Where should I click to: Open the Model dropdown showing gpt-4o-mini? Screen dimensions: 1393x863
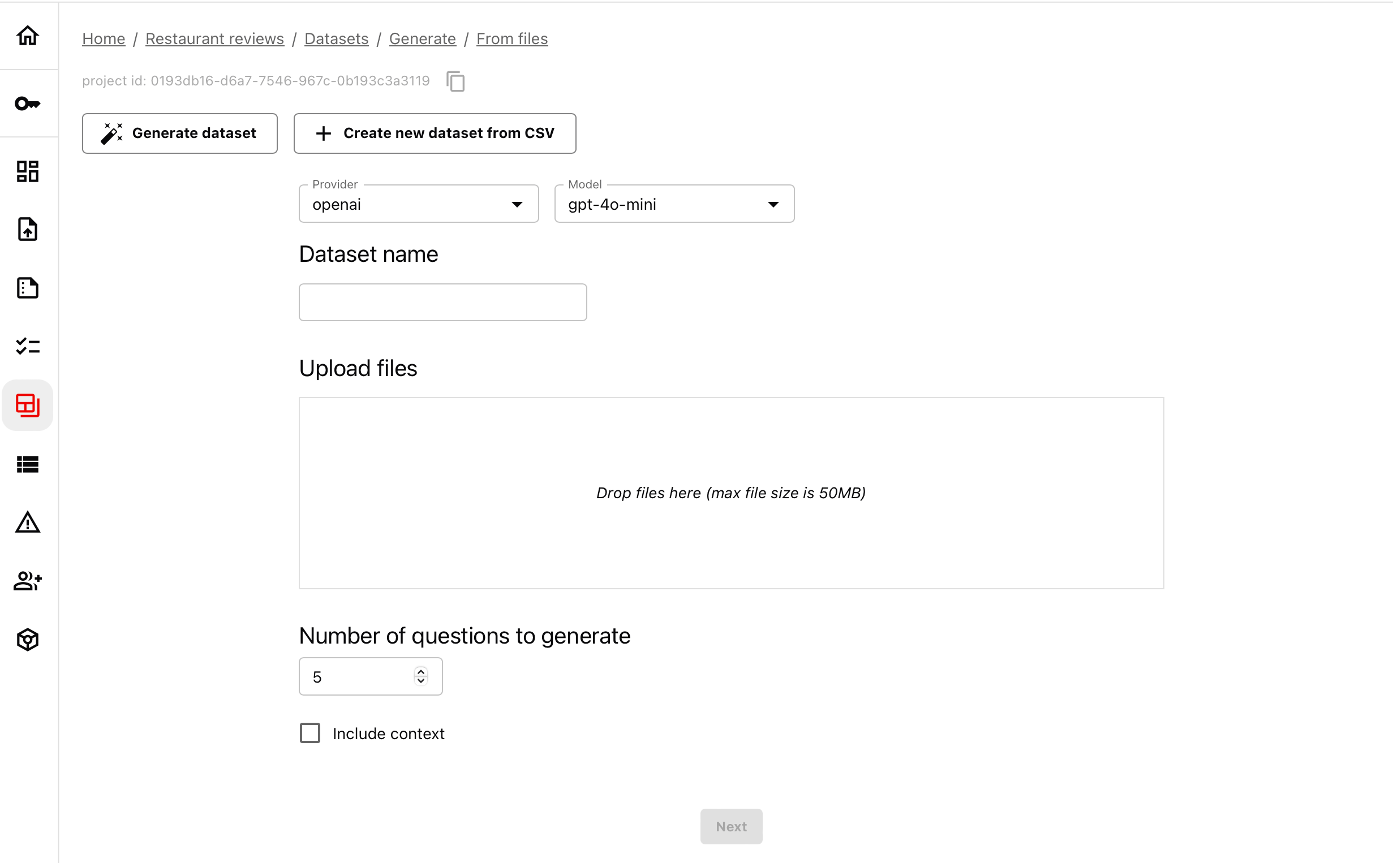tap(674, 204)
